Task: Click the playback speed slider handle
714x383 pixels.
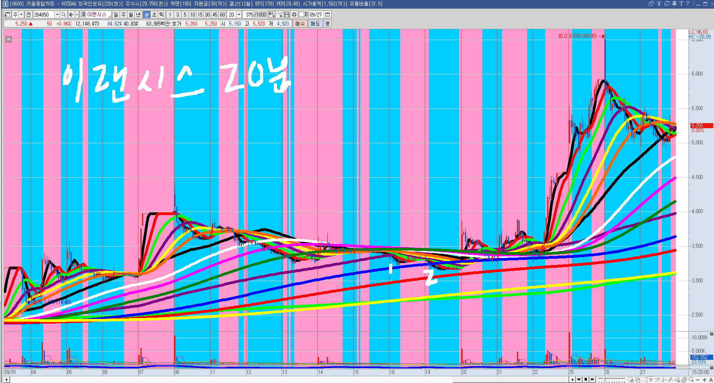Action: tap(605, 379)
